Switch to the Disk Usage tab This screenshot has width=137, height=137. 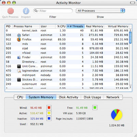[x=92, y=97]
